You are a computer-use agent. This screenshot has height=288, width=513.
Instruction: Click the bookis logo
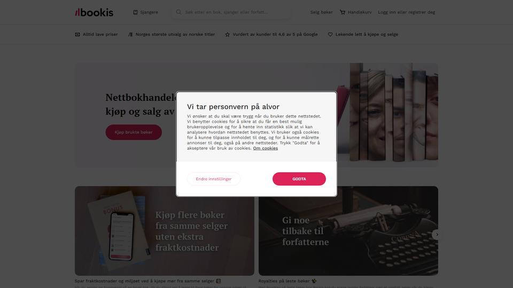tap(94, 12)
